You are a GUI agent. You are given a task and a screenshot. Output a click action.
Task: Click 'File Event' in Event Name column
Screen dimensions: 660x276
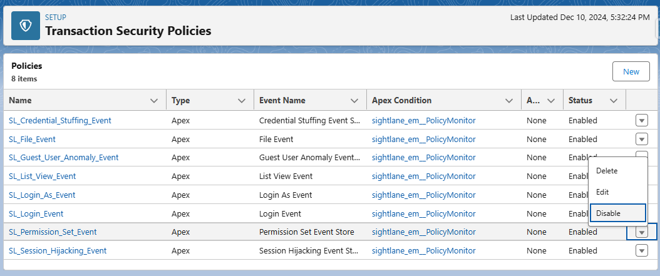pos(276,139)
